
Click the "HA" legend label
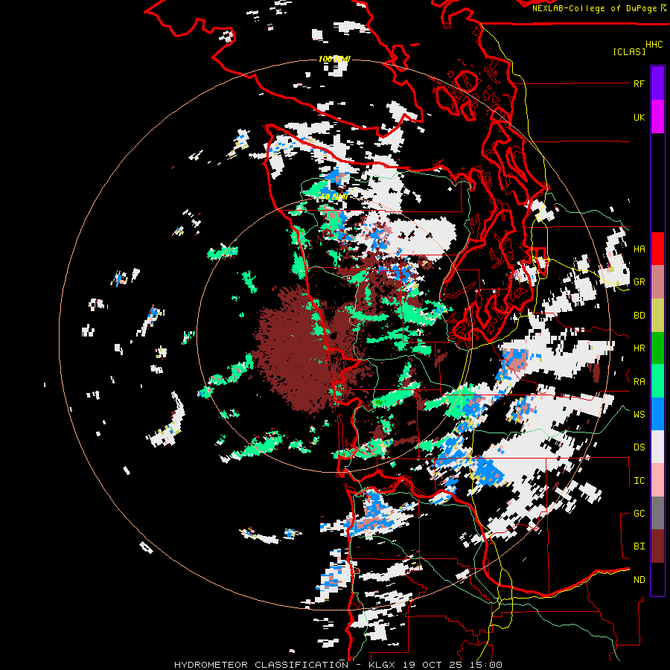(639, 249)
